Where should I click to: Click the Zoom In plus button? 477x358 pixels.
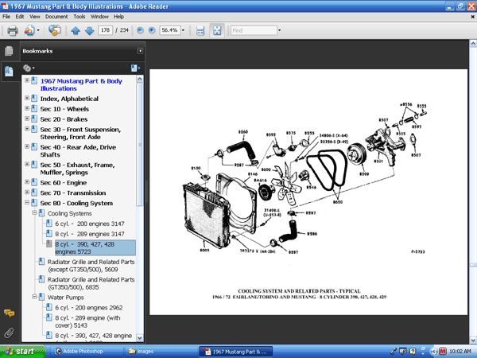click(x=152, y=30)
